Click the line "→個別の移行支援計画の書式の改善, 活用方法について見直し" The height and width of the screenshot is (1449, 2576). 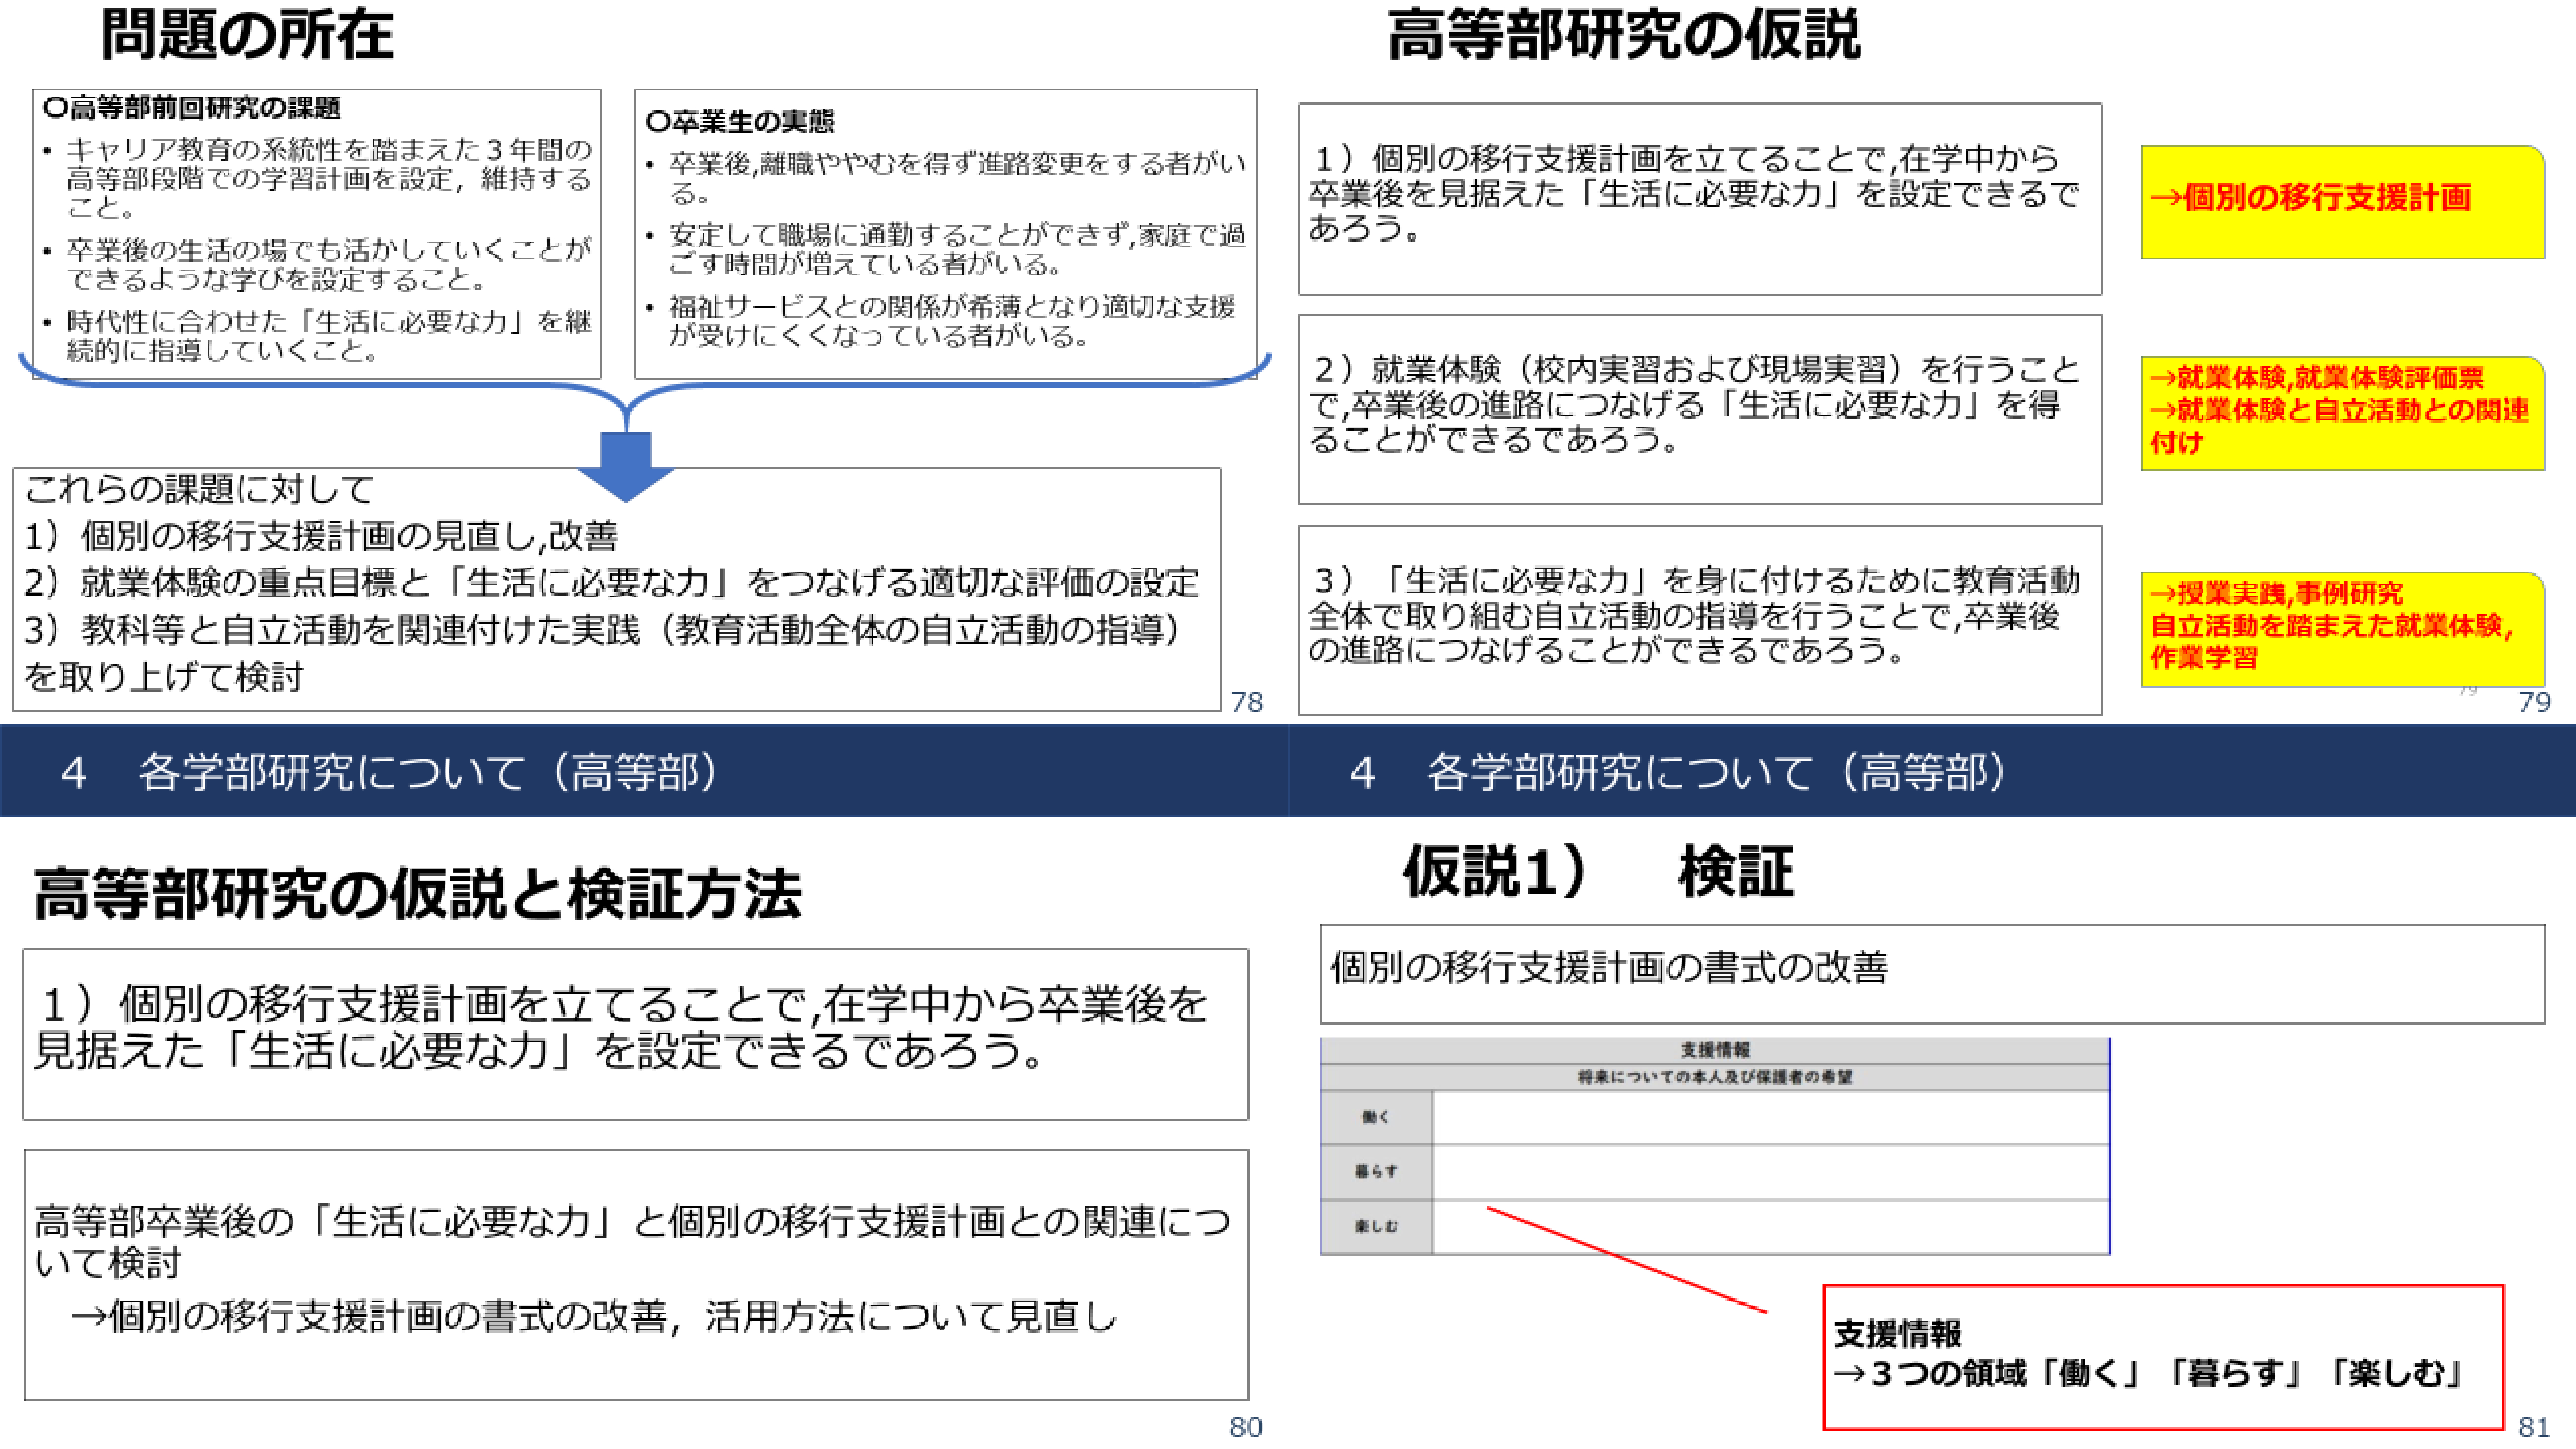[593, 1316]
